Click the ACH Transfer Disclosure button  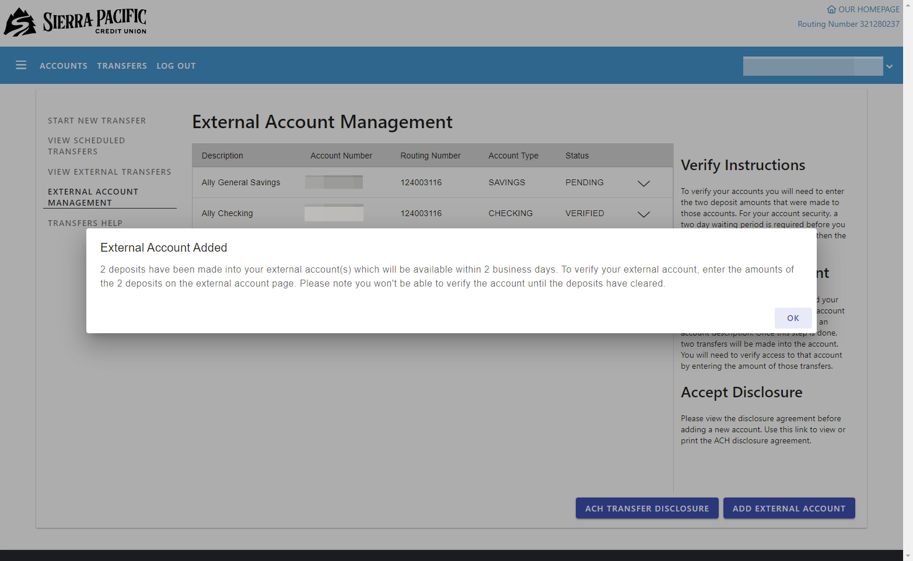click(647, 508)
